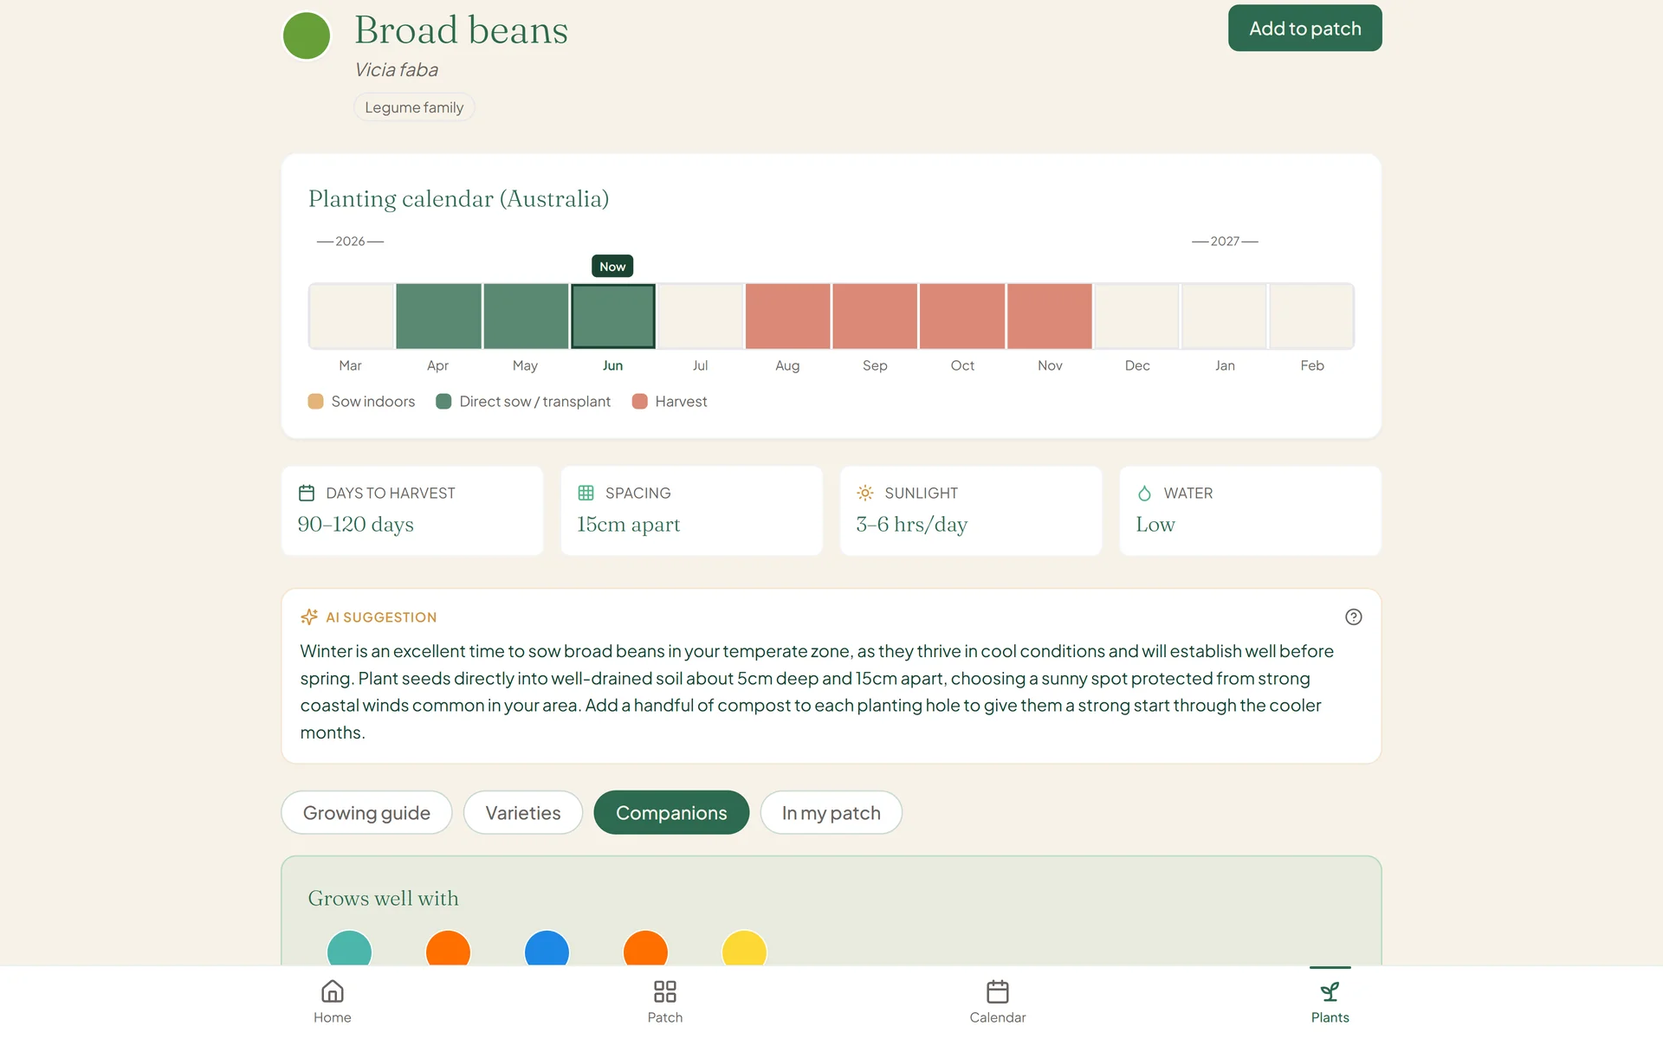Click the Water droplet icon
Viewport: 1663px width, 1039px height.
click(1144, 493)
